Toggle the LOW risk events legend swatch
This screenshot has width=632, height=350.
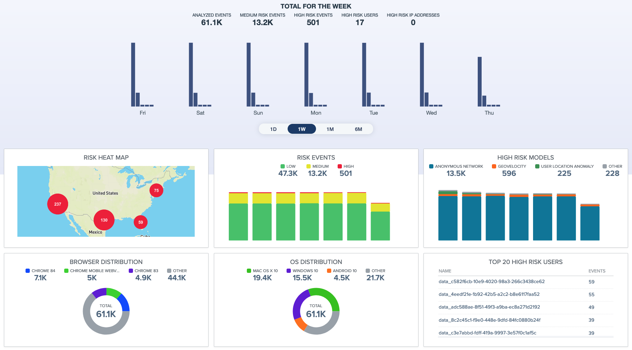(283, 166)
